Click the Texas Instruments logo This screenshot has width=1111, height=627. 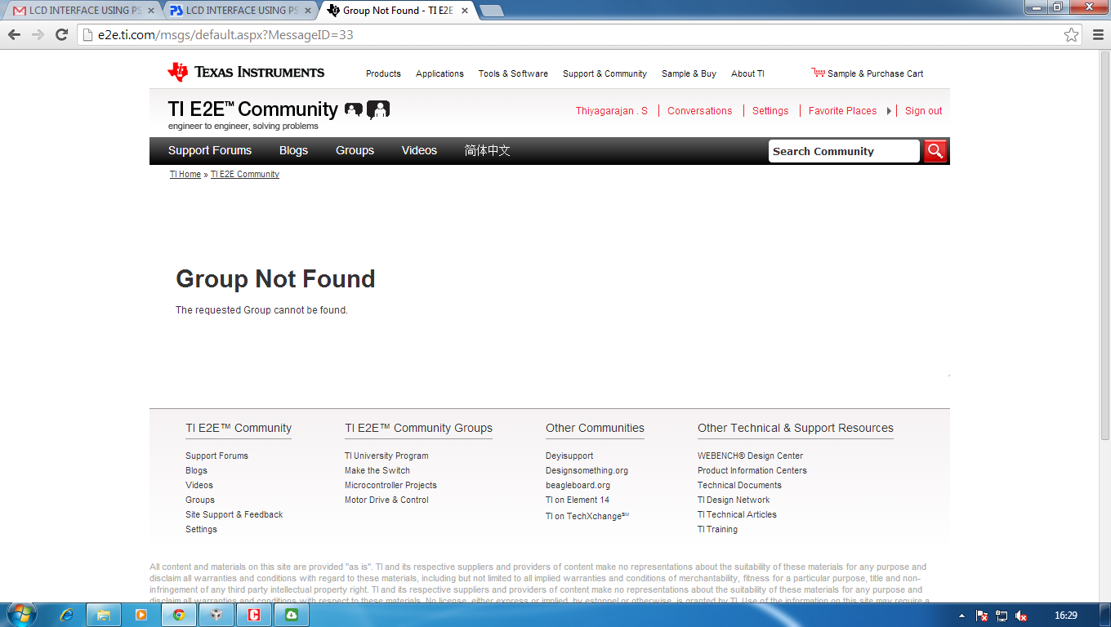[x=246, y=72]
